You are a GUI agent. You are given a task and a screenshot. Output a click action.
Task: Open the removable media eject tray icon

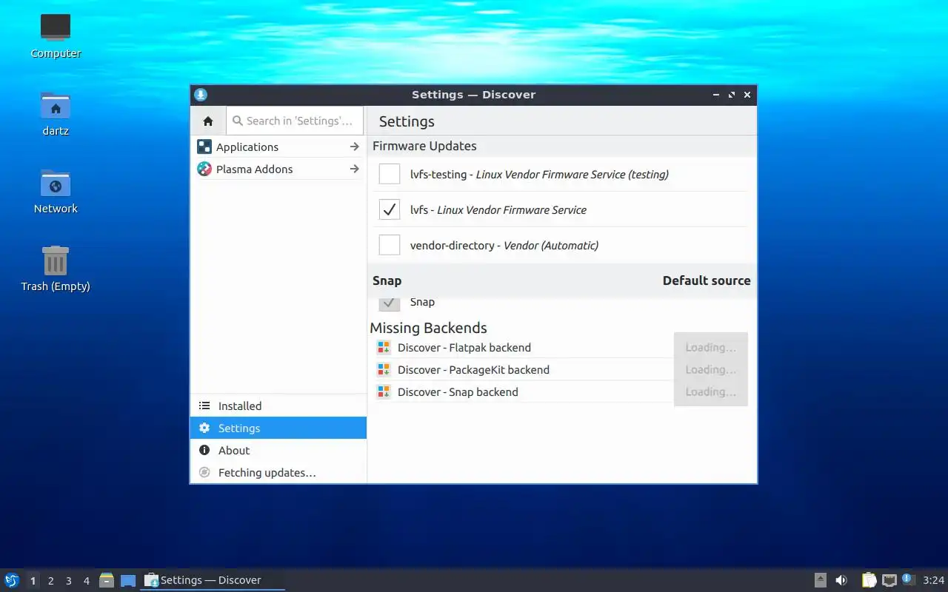point(821,580)
